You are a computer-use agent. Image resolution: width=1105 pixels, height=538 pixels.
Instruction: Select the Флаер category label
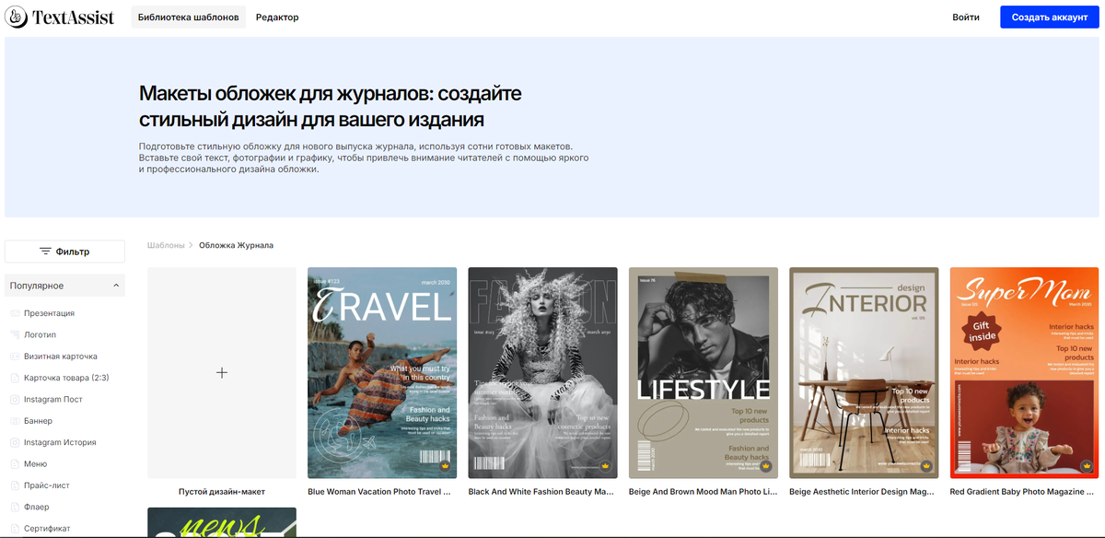pos(37,507)
